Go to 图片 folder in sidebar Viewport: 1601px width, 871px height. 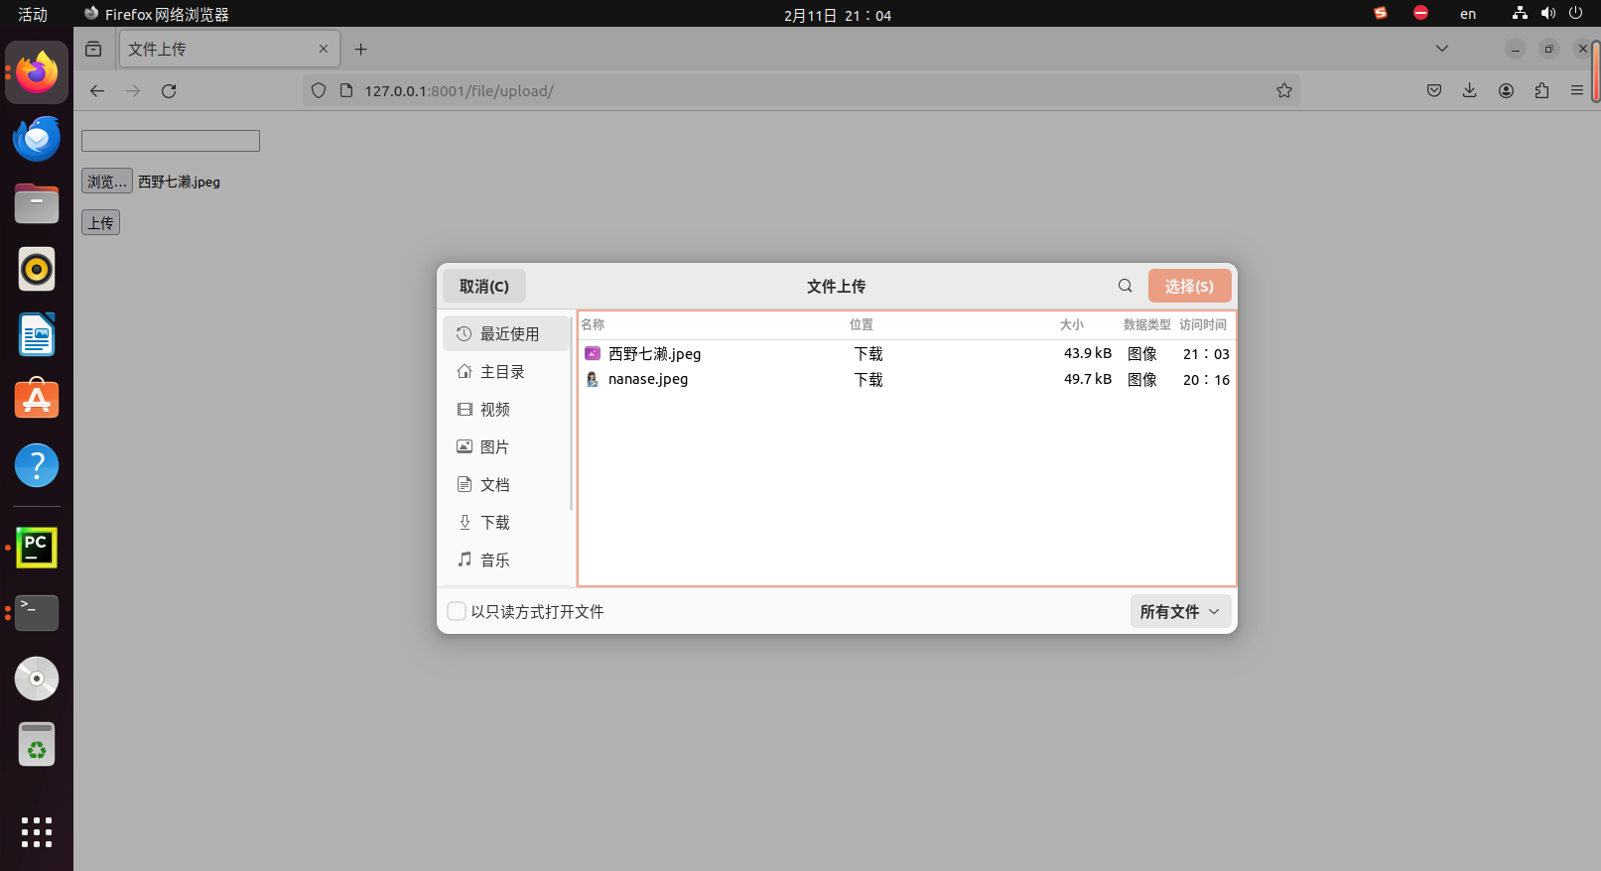pos(494,447)
